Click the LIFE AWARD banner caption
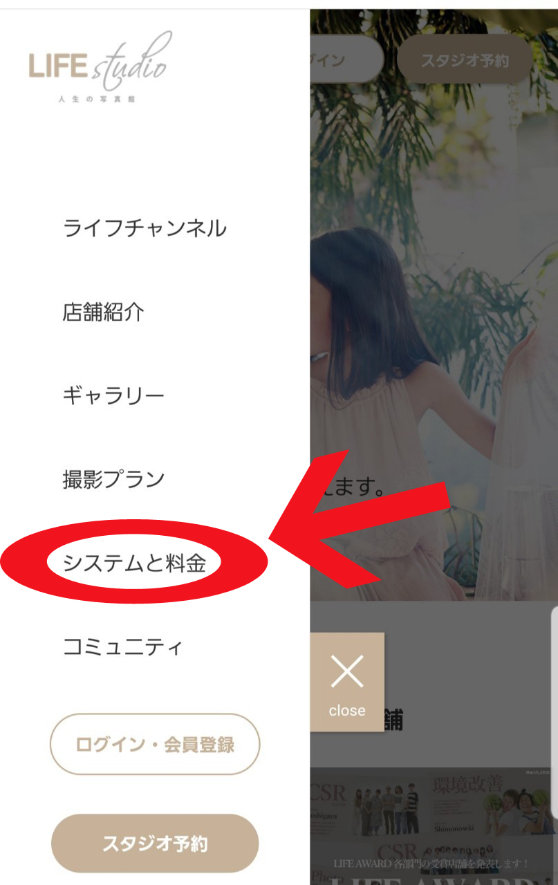The image size is (558, 885). coord(431,864)
